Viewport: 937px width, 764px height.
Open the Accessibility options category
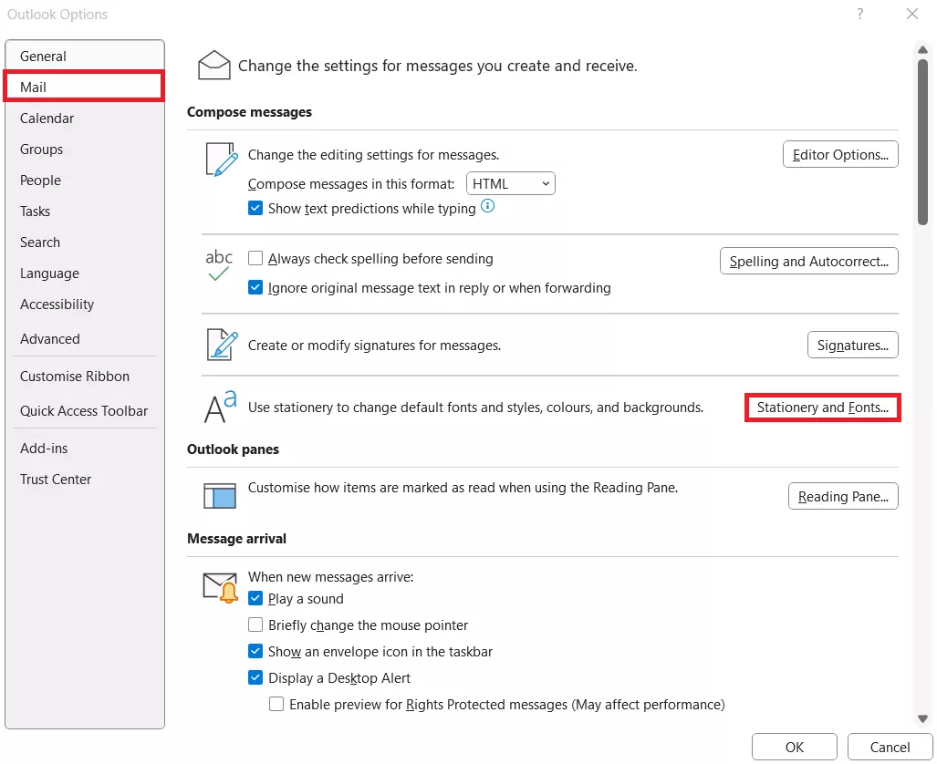point(85,305)
